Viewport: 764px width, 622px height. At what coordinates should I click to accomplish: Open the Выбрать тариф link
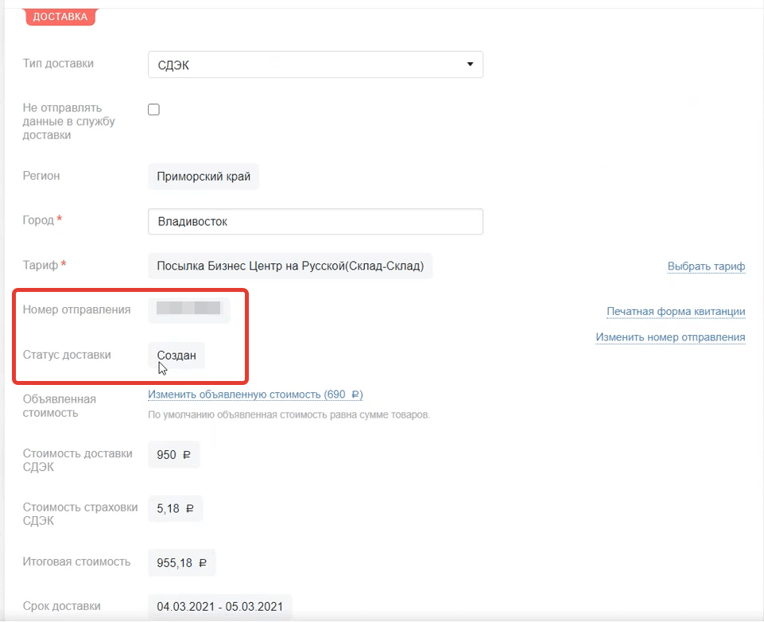click(706, 266)
